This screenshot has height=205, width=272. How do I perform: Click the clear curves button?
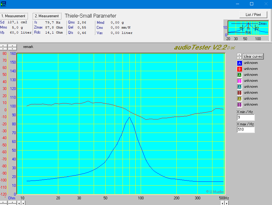click(x=253, y=56)
